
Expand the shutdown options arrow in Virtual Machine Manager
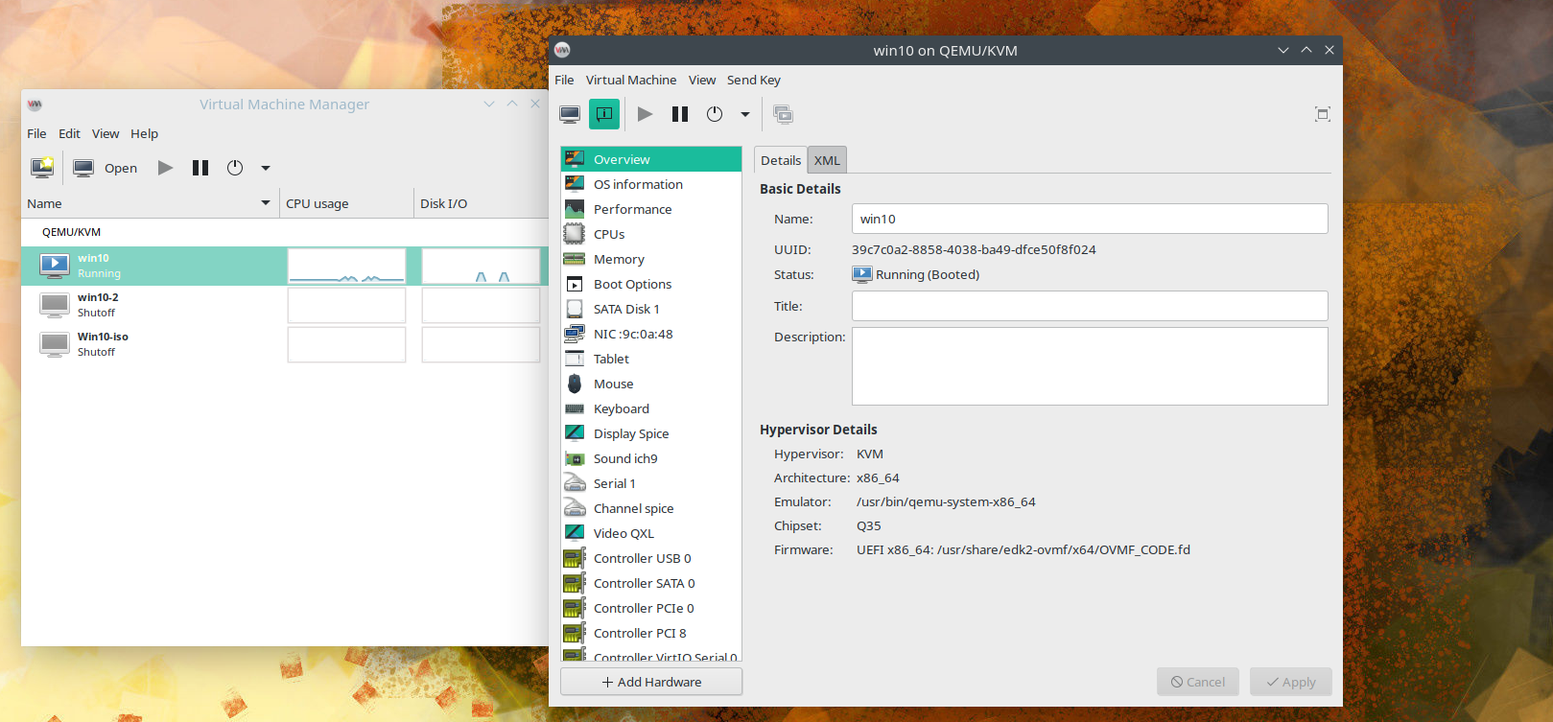point(266,168)
